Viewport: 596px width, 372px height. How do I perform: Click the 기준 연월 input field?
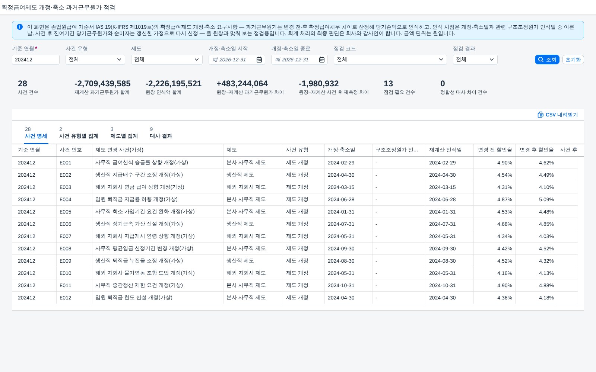36,60
